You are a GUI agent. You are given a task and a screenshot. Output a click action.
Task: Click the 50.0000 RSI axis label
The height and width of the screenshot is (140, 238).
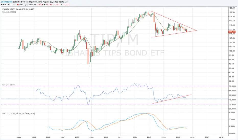point(232,95)
